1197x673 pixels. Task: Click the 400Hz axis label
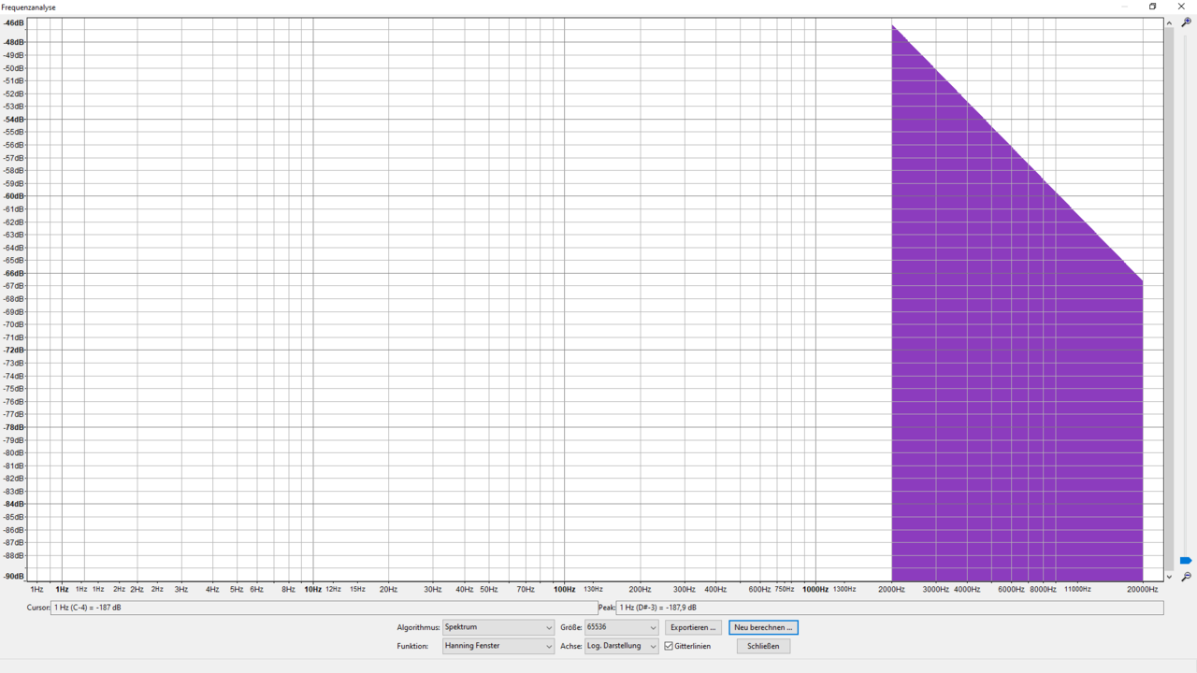[x=715, y=589]
